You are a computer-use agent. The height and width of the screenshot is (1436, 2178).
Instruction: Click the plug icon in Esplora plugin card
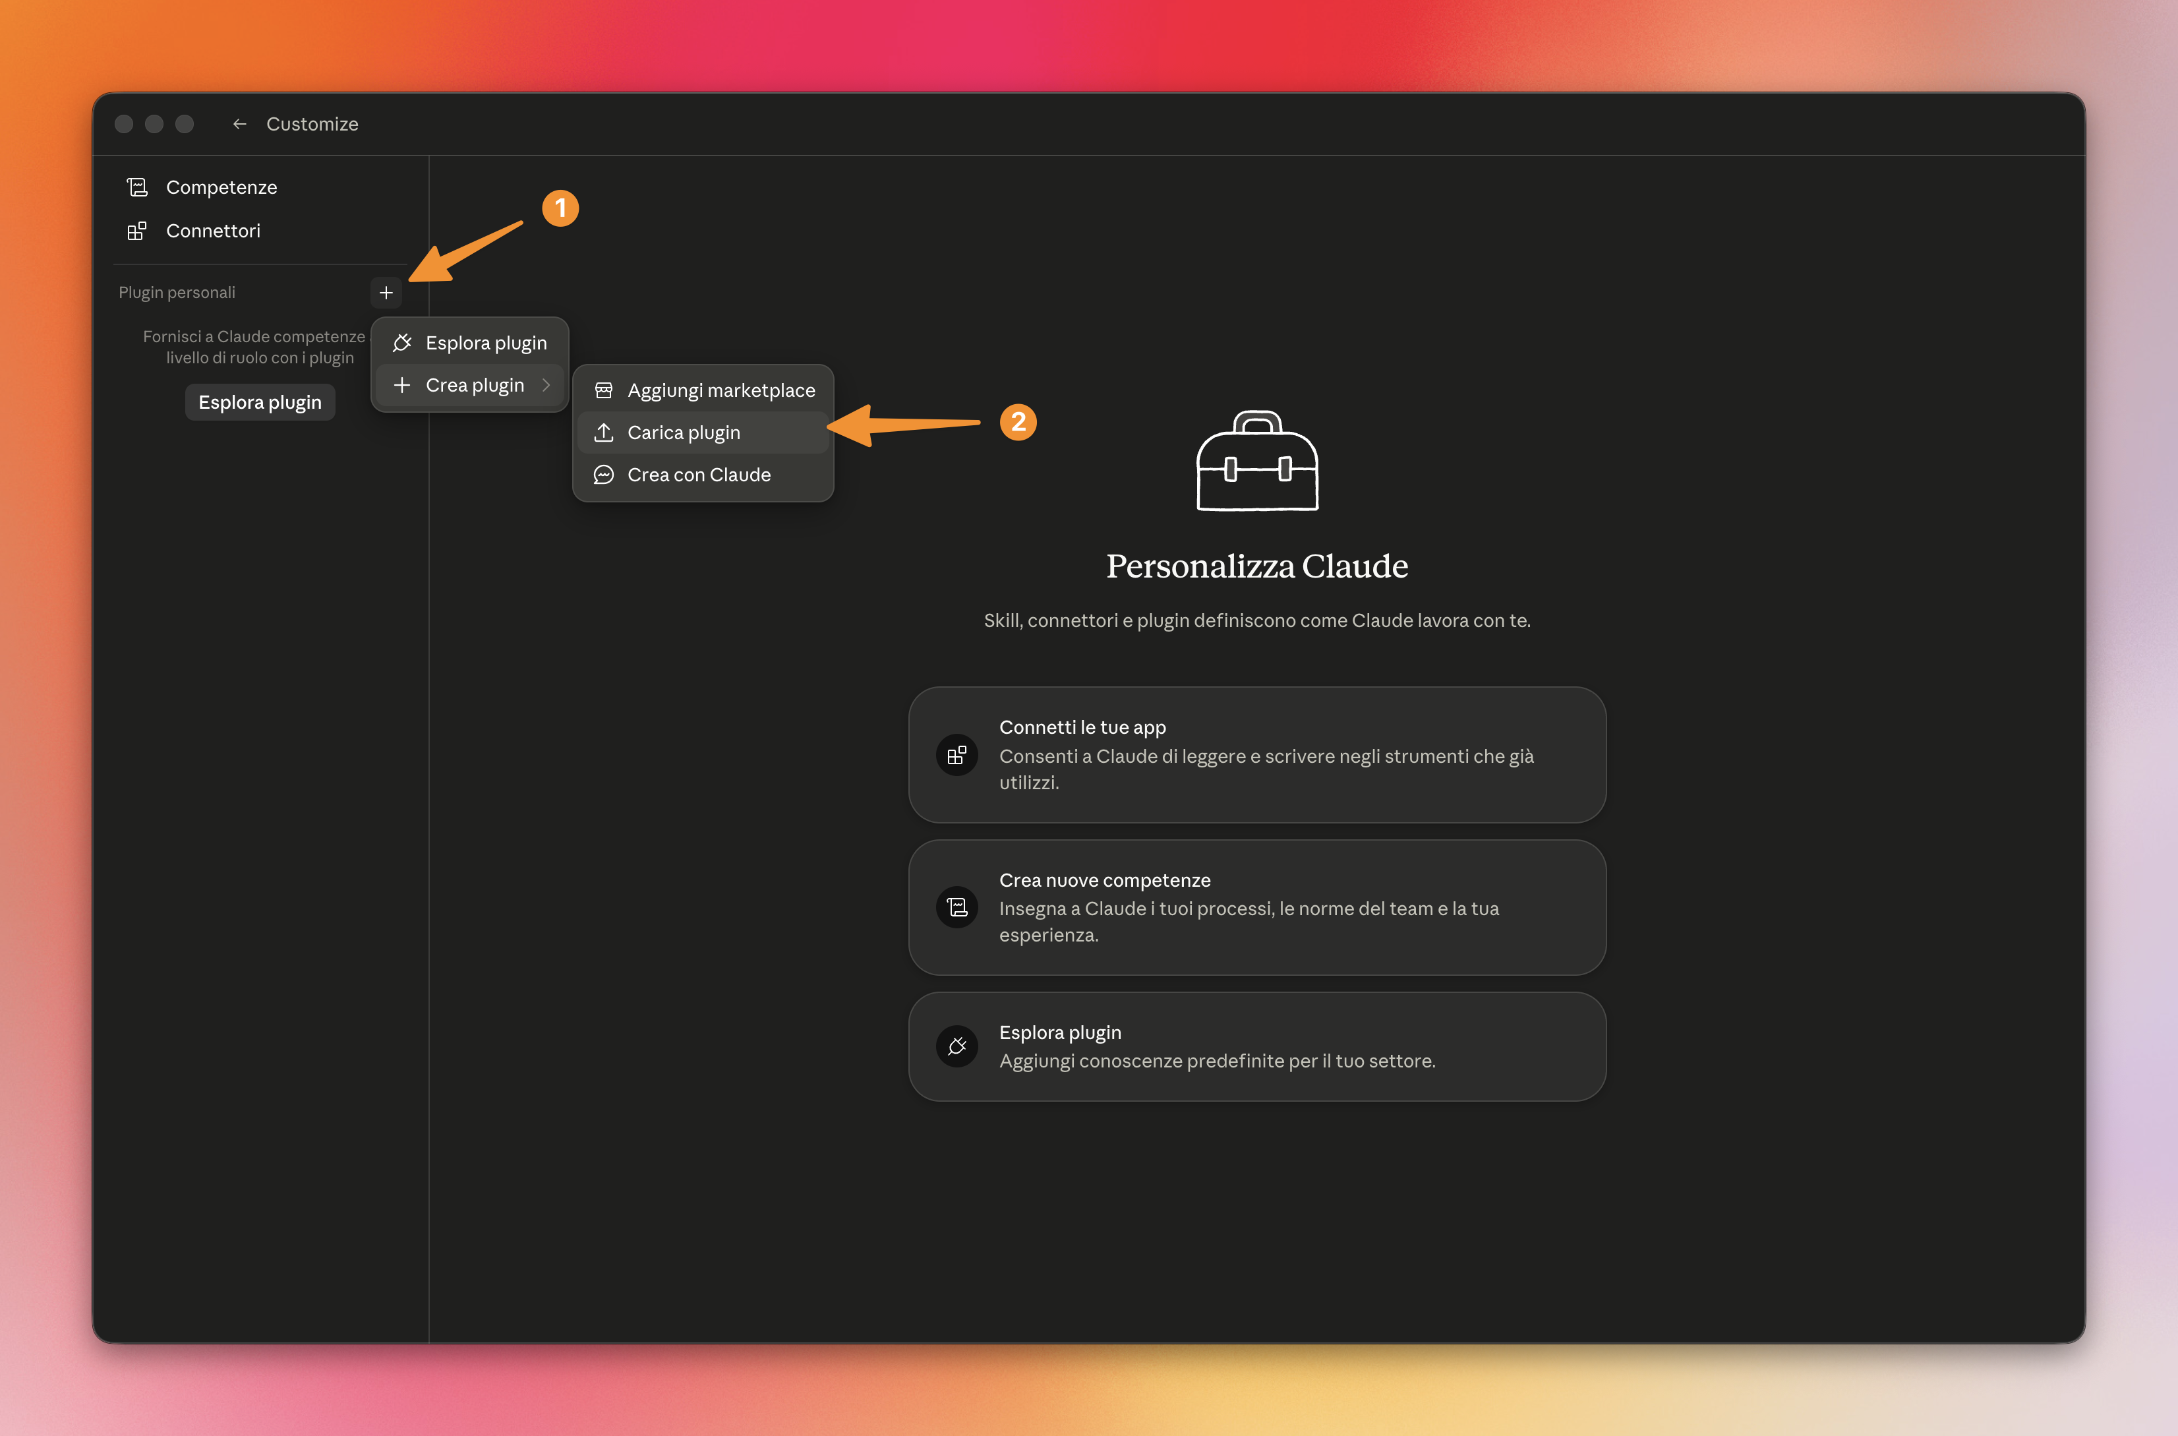(957, 1046)
